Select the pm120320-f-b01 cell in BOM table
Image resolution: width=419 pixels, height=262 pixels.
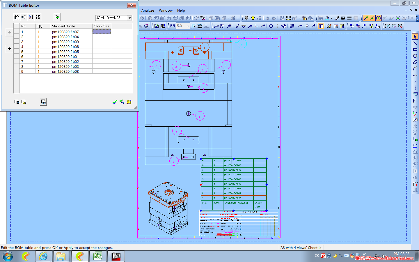71,56
